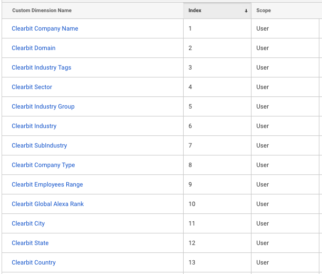Sort by the Index column arrow
Image resolution: width=322 pixels, height=274 pixels.
point(246,11)
